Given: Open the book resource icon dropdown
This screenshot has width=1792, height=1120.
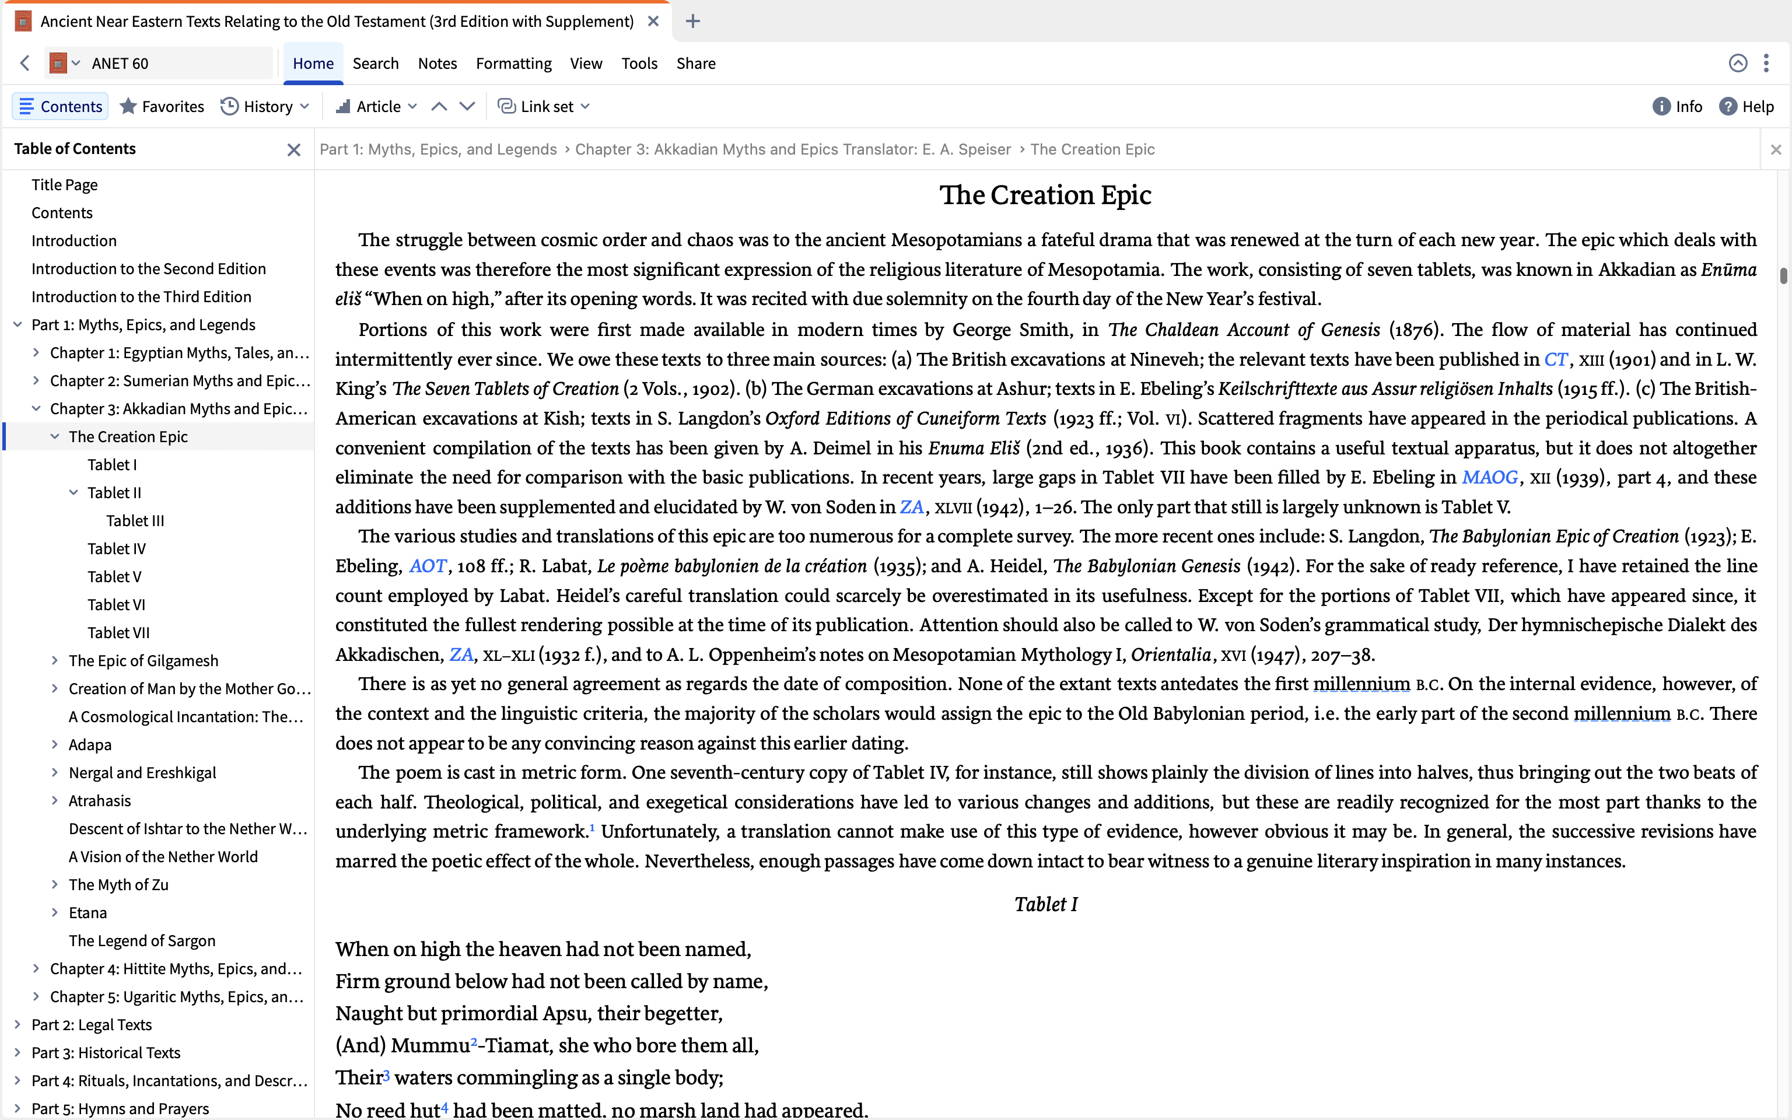Looking at the screenshot, I should click(x=65, y=63).
